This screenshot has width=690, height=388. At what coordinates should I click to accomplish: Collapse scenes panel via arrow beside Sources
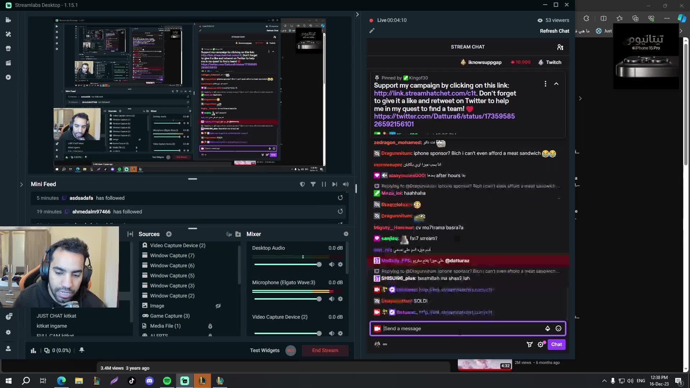(130, 234)
